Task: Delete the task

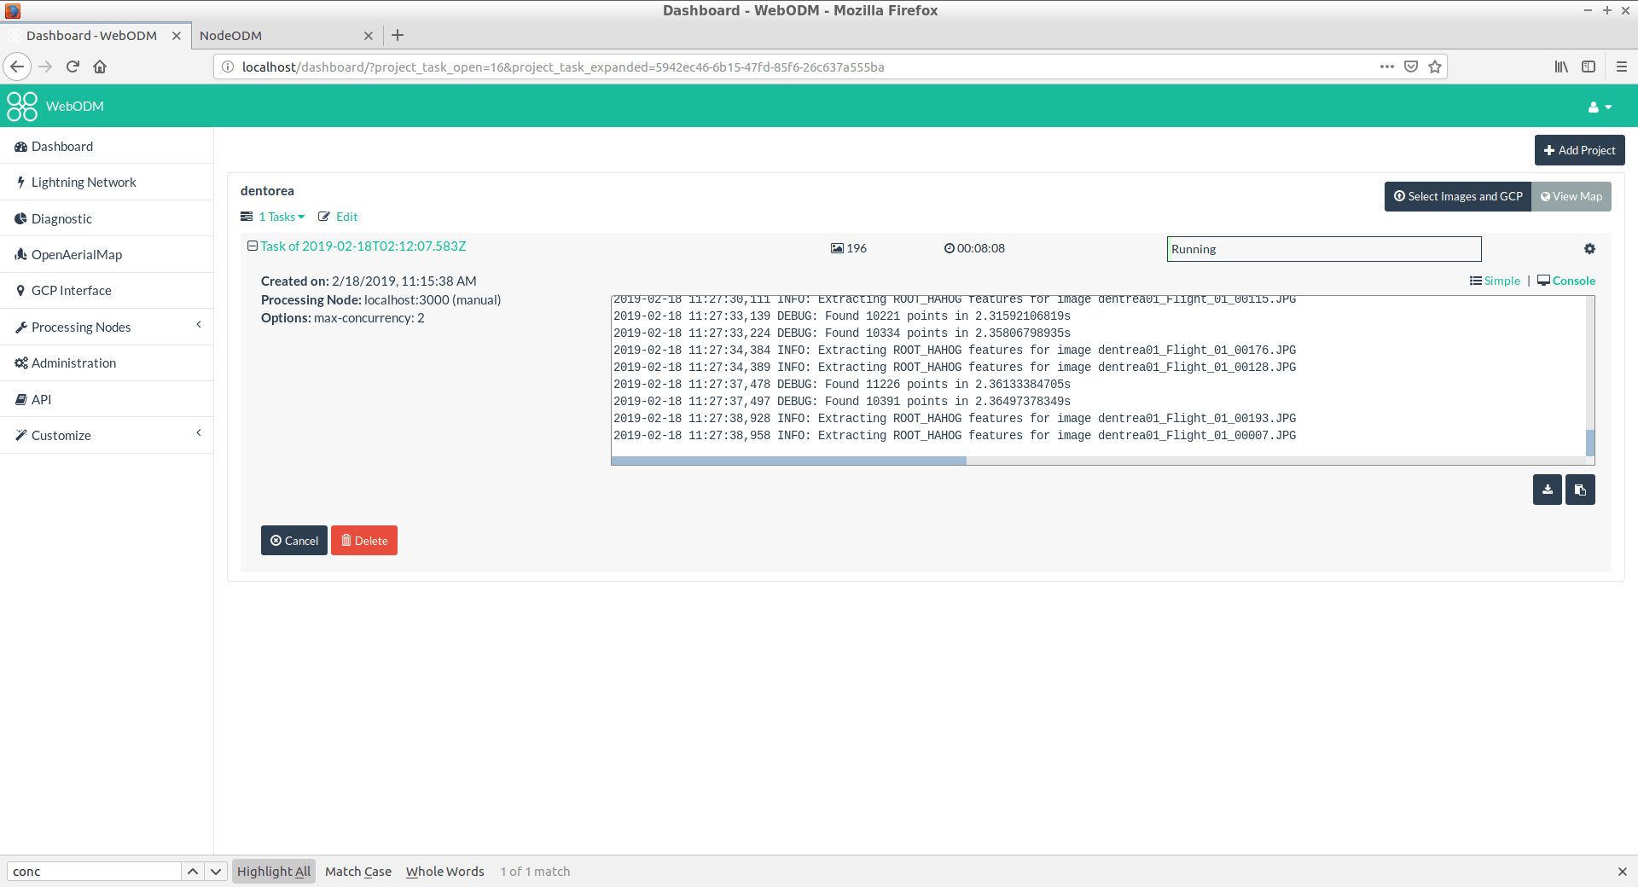Action: [364, 541]
